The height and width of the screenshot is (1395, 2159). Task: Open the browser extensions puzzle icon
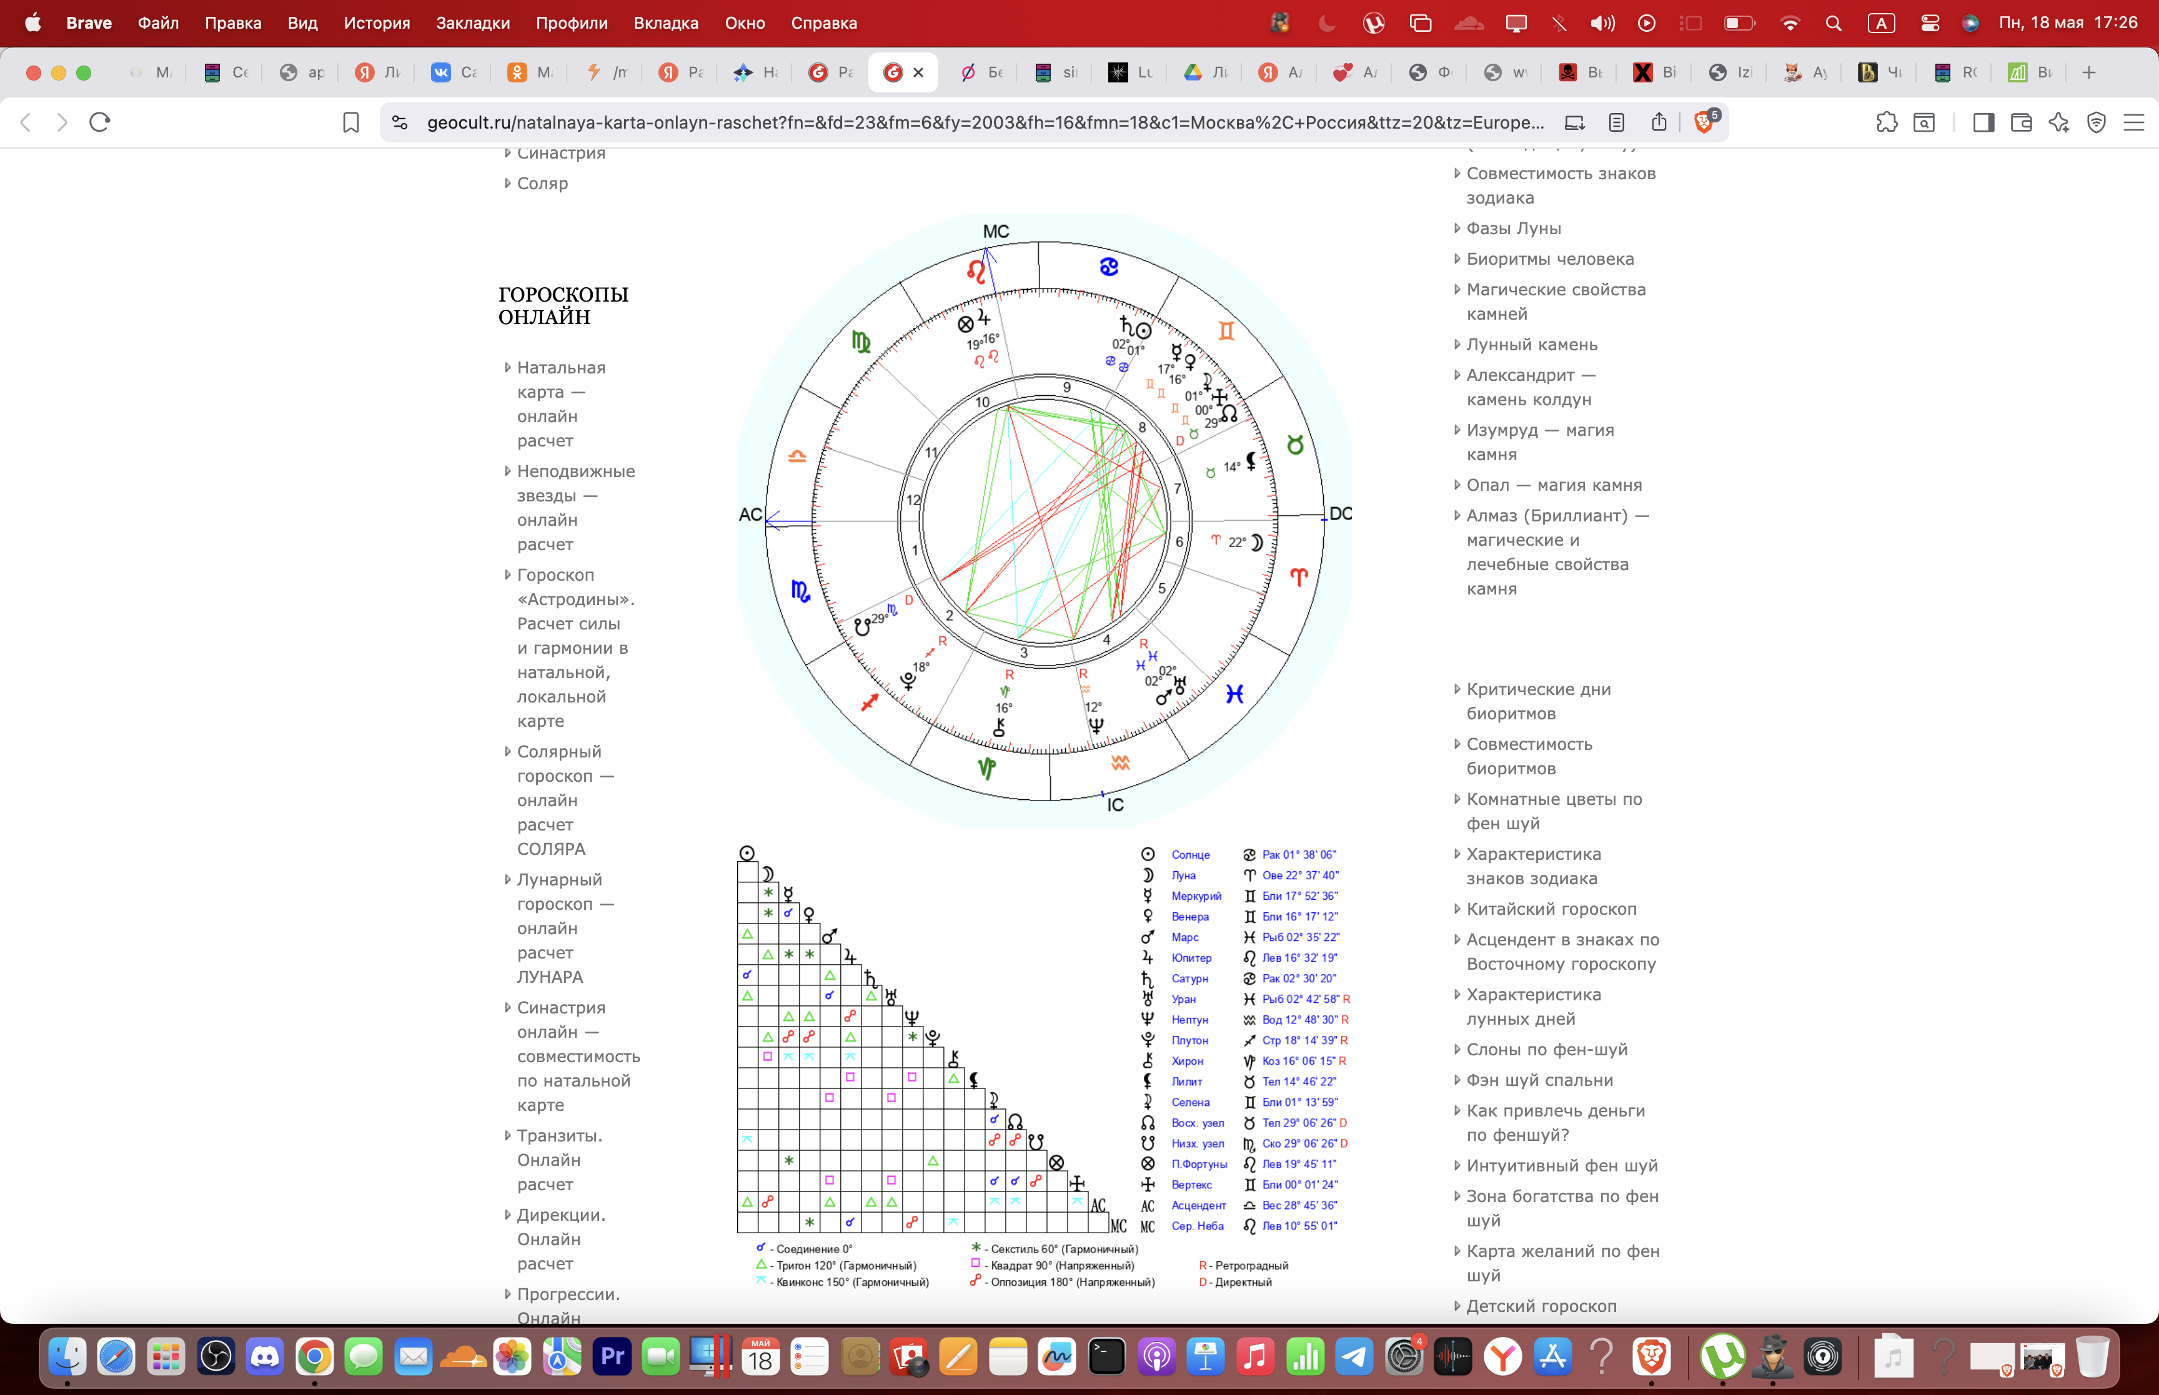[1886, 122]
